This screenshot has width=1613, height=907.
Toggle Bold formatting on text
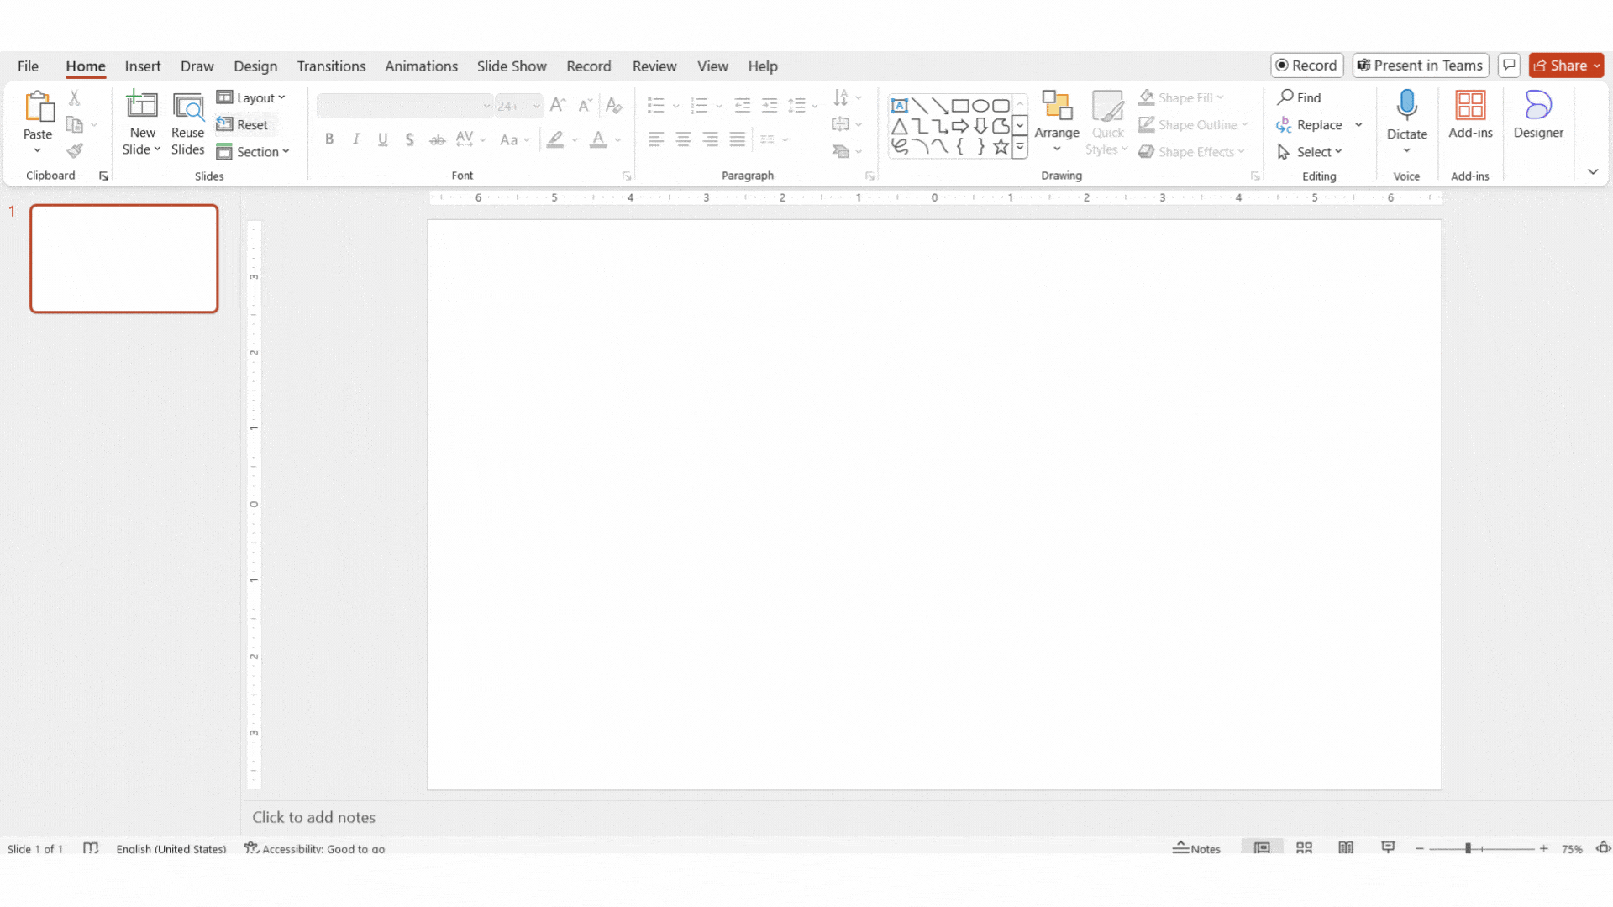click(x=329, y=139)
